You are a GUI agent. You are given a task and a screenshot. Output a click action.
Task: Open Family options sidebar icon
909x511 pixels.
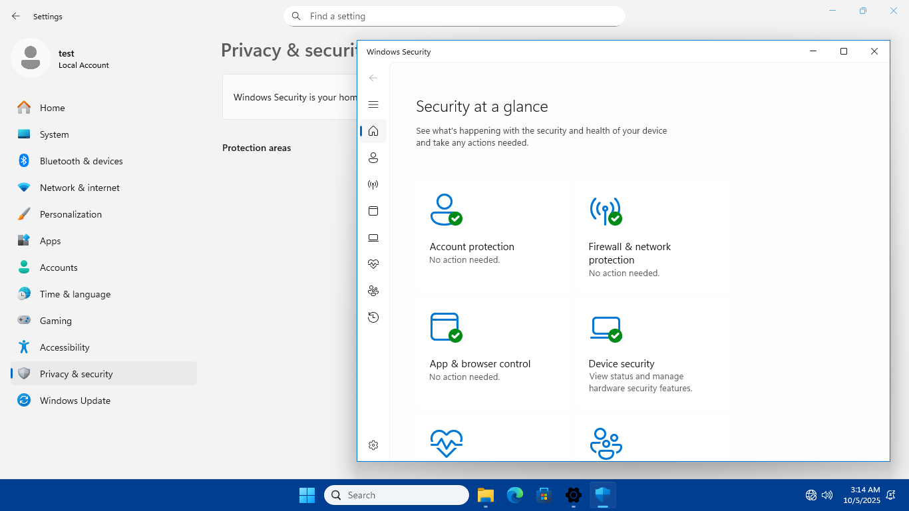373,291
